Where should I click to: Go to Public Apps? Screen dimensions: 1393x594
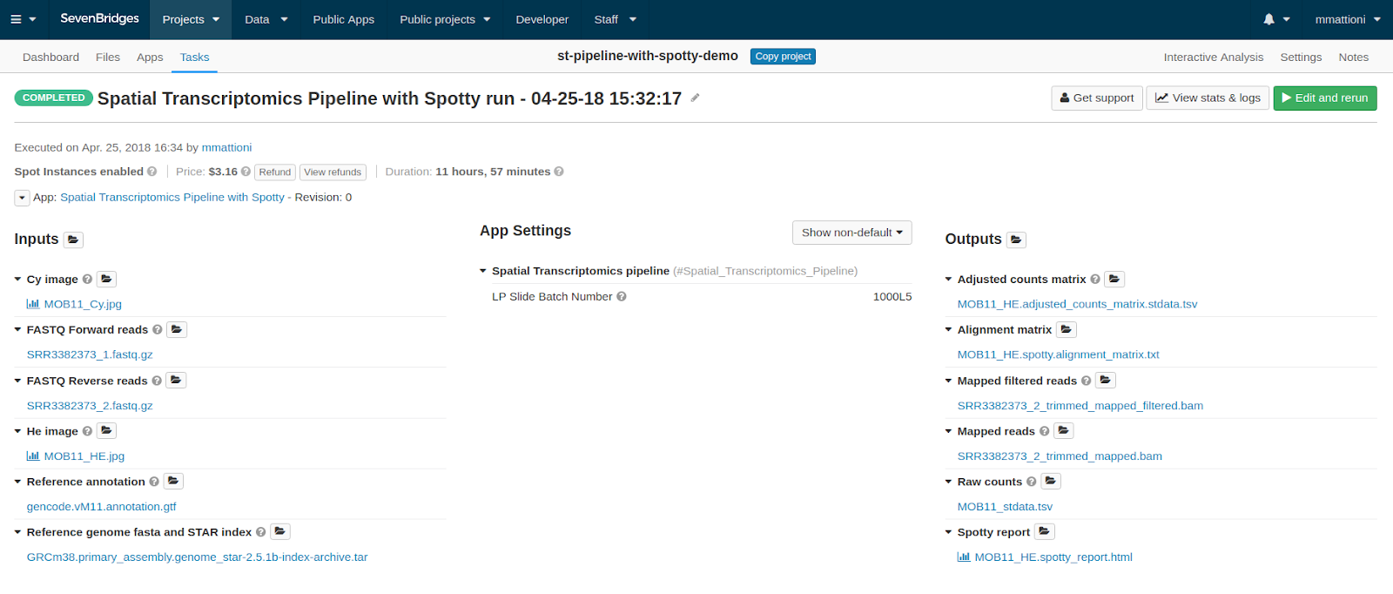[x=344, y=19]
